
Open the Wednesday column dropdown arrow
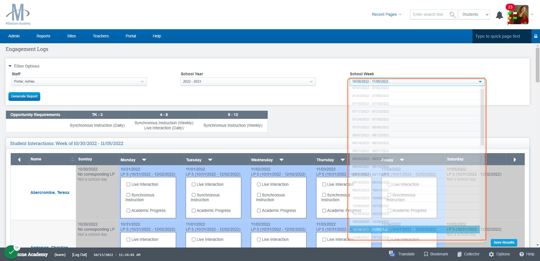click(x=282, y=160)
